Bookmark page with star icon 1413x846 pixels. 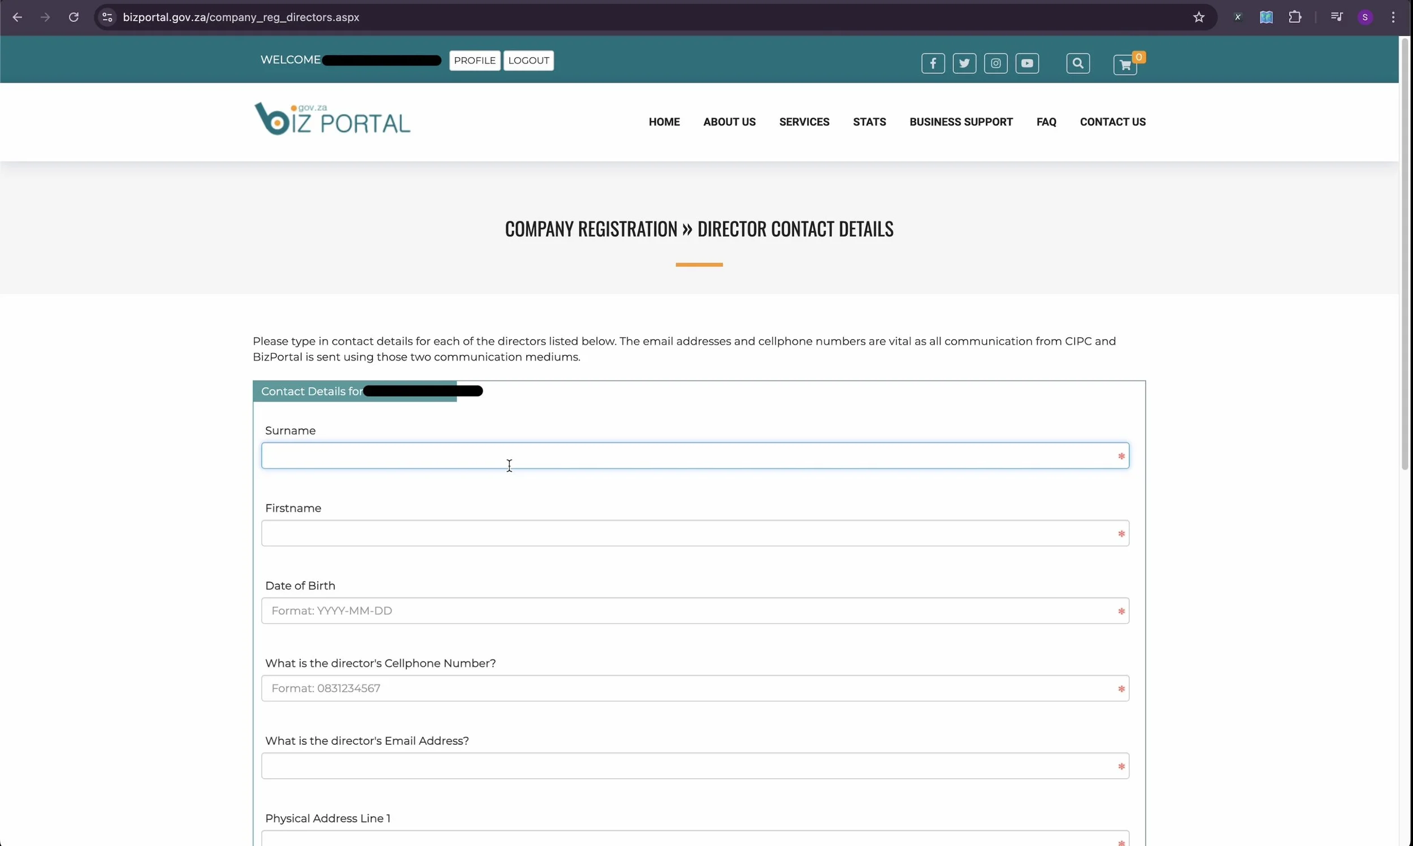pyautogui.click(x=1199, y=17)
